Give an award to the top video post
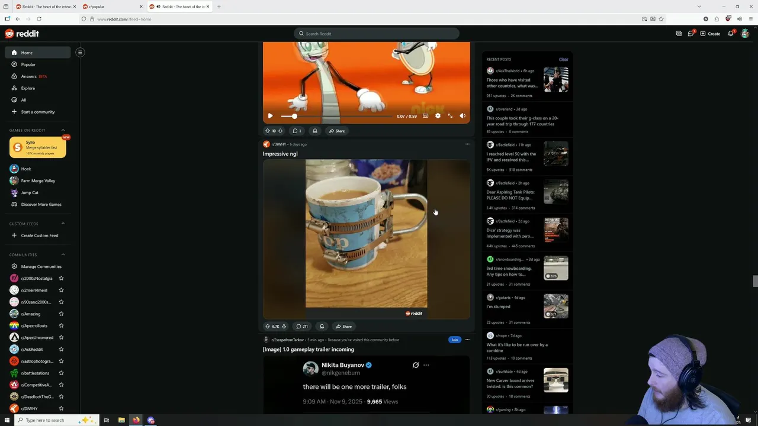The height and width of the screenshot is (426, 758). pyautogui.click(x=314, y=131)
